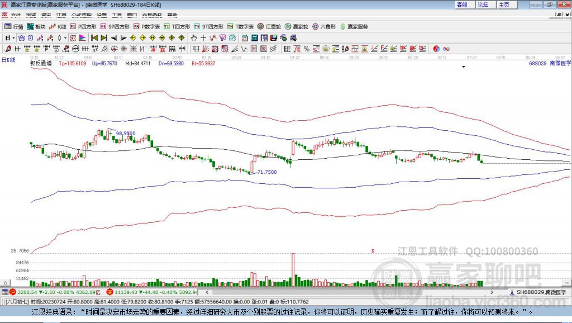572x323 pixels.
Task: Open the T数字表 tool
Action: tap(240, 27)
